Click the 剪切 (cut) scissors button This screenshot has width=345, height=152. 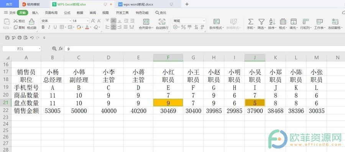tap(19, 21)
